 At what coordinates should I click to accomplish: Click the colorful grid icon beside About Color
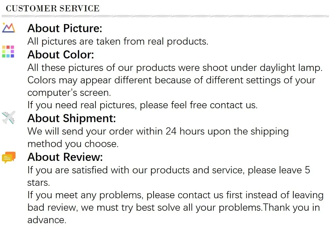point(8,51)
